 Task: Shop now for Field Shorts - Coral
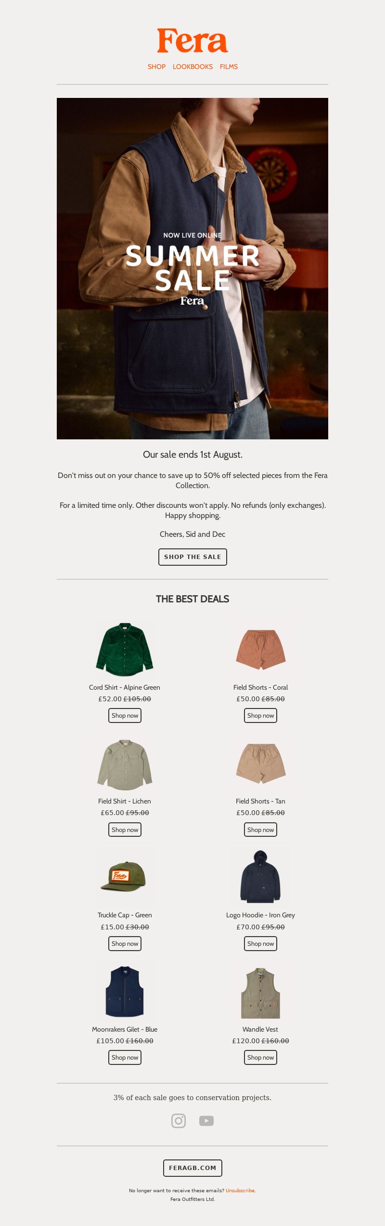pos(260,715)
